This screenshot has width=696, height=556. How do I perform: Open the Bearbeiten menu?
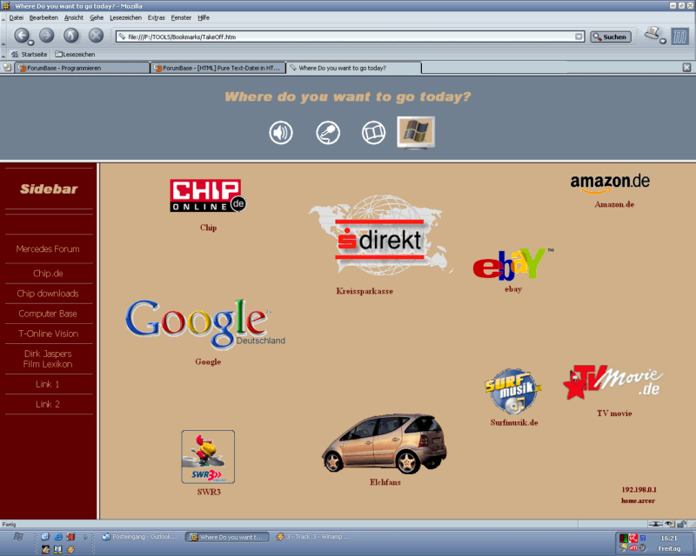pos(43,17)
